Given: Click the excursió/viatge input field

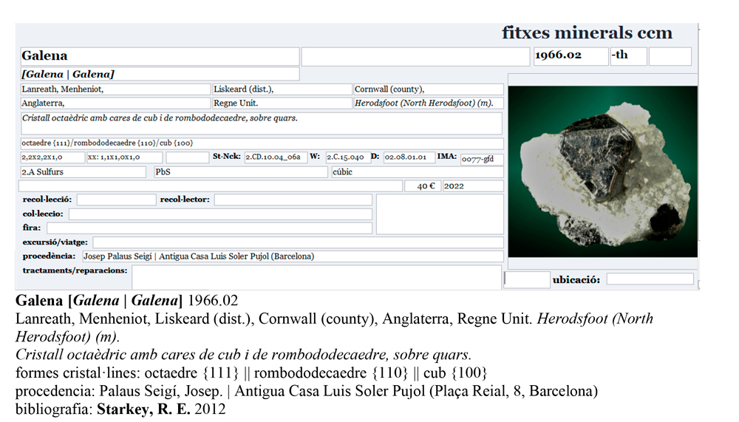Looking at the screenshot, I should tap(299, 243).
